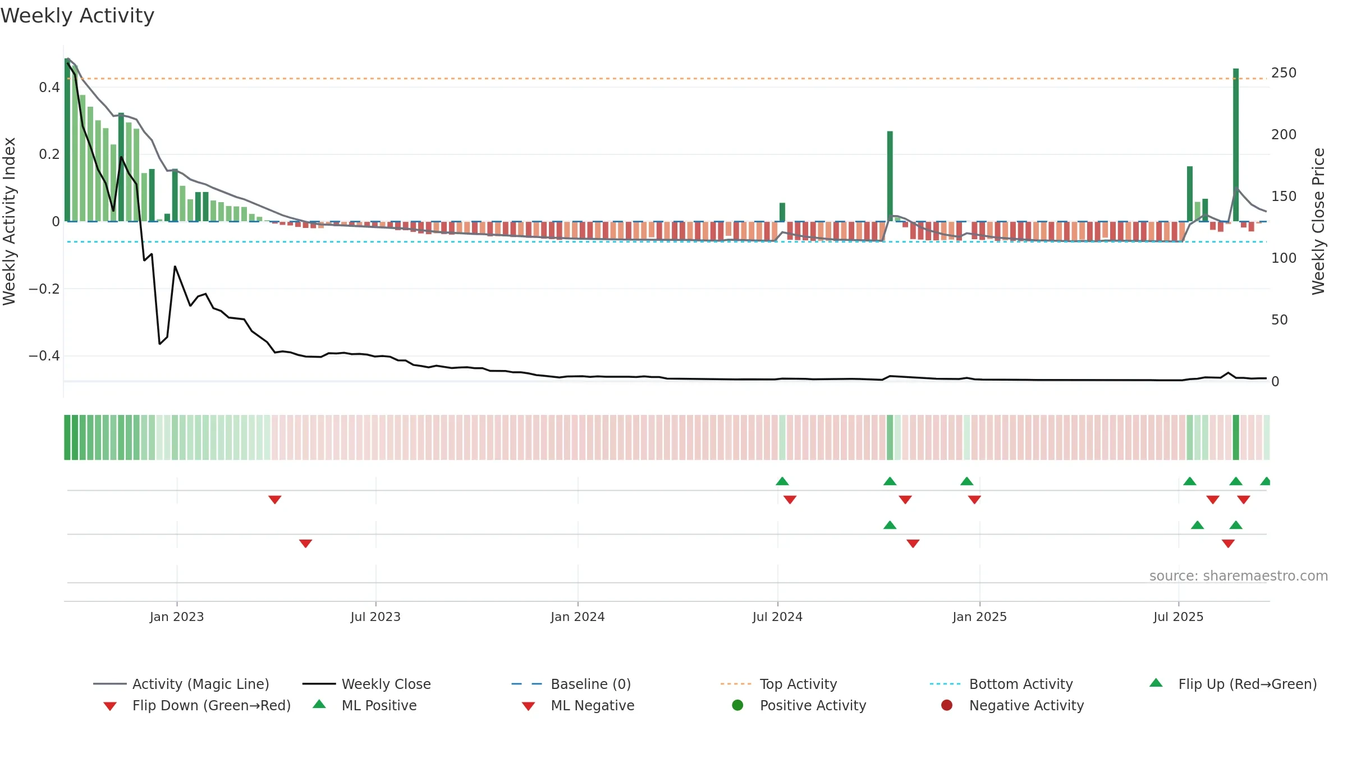This screenshot has height=758, width=1347.
Task: Toggle the Top Activity legend entry
Action: [x=779, y=684]
